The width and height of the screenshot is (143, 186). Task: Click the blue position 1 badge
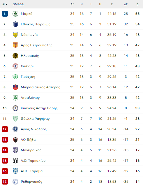pos(5,14)
